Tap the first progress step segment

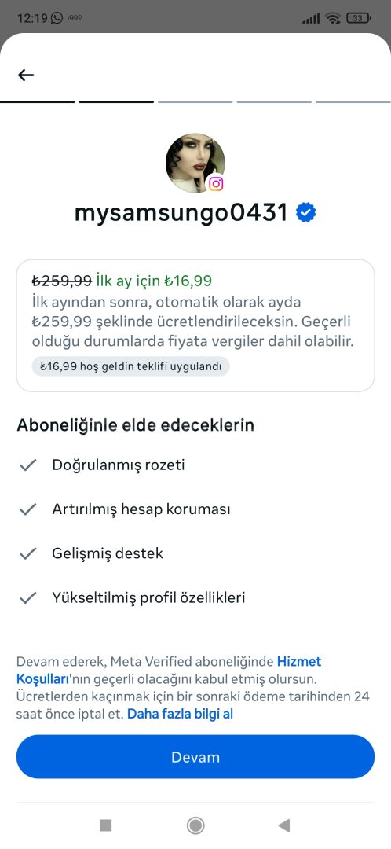tap(38, 101)
